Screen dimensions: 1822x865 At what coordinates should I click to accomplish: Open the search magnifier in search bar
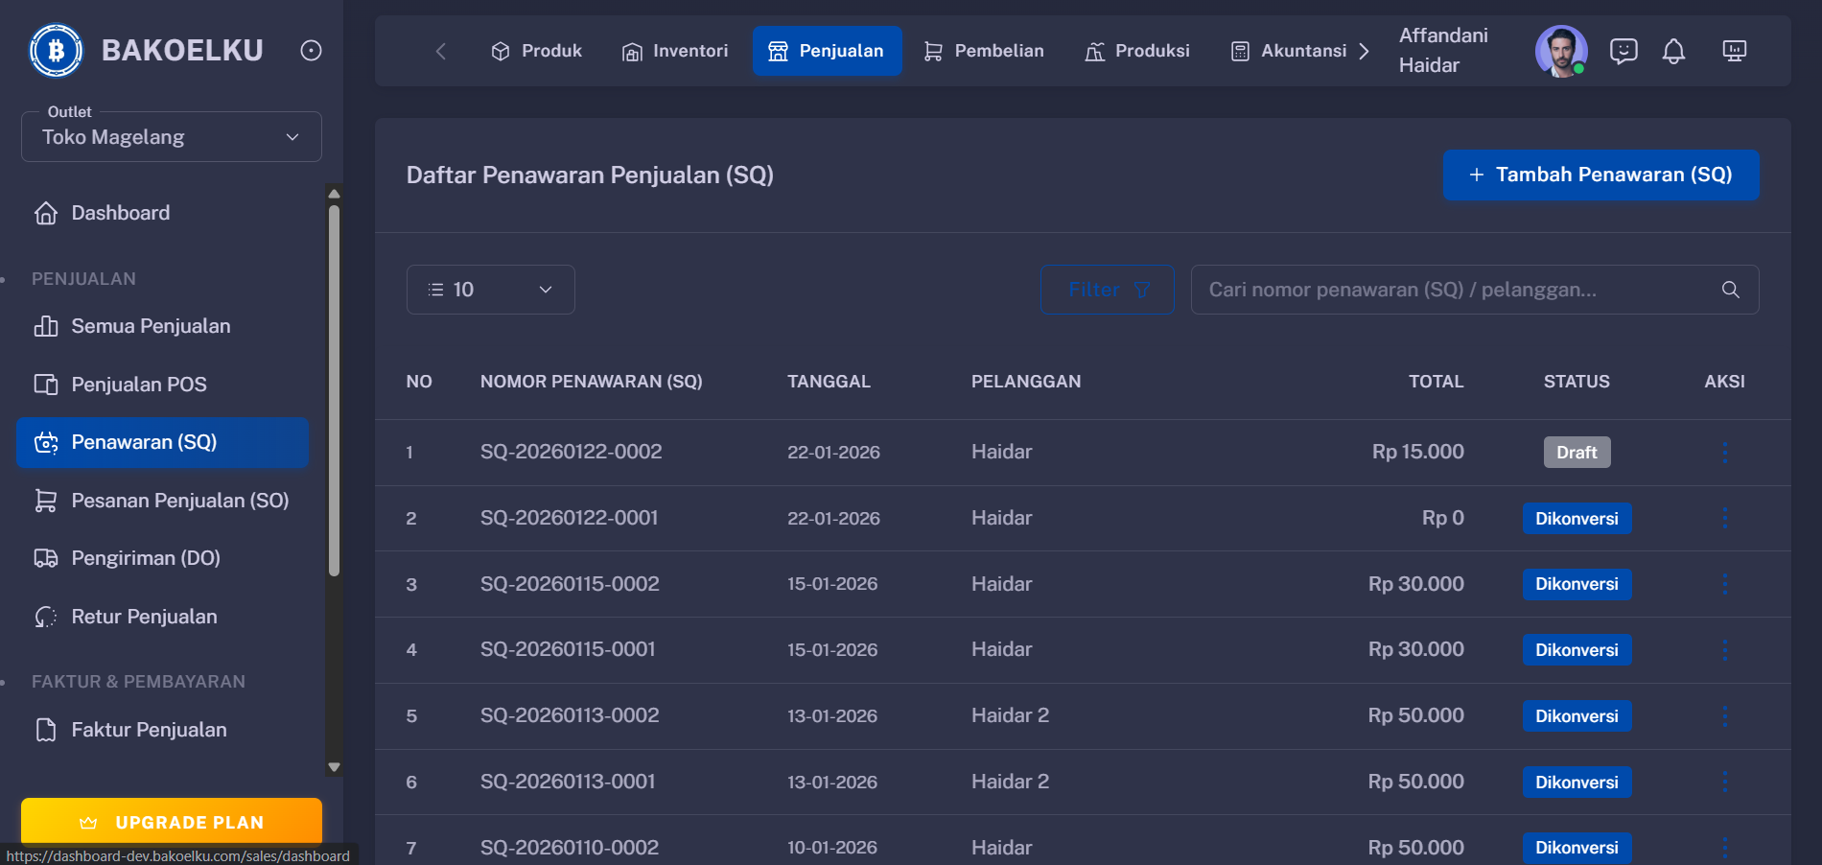click(x=1730, y=289)
